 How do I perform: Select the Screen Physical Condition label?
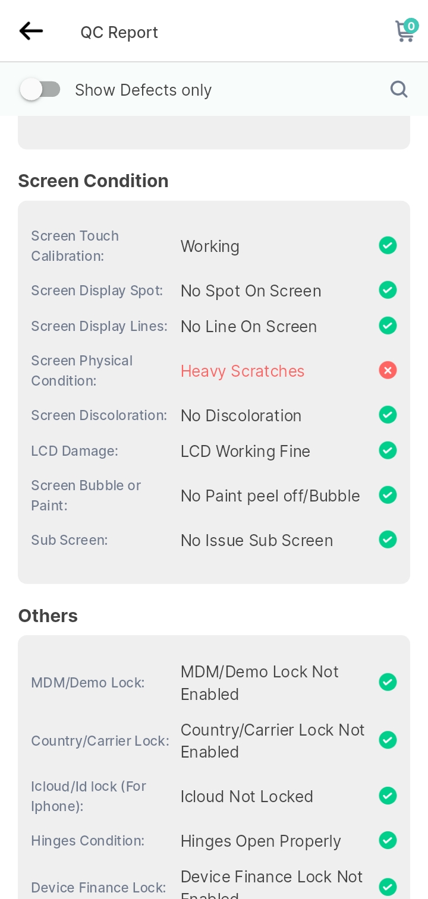pyautogui.click(x=82, y=371)
